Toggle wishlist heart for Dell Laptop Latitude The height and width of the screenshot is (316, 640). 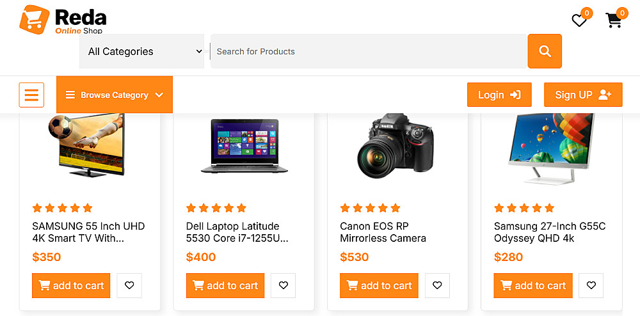pyautogui.click(x=283, y=285)
